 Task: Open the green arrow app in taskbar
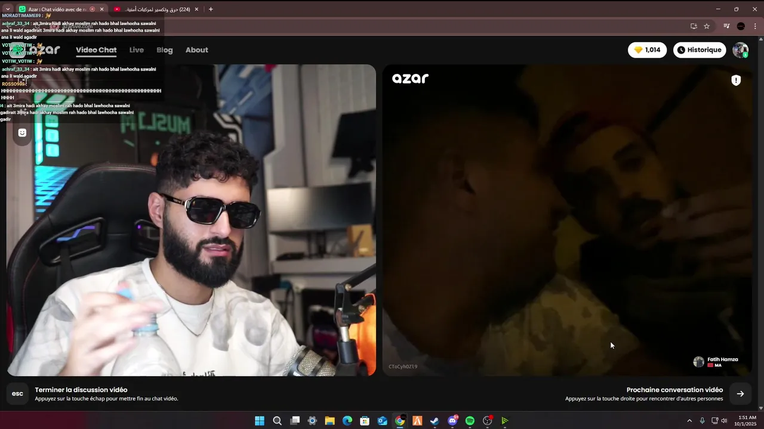[x=505, y=421]
